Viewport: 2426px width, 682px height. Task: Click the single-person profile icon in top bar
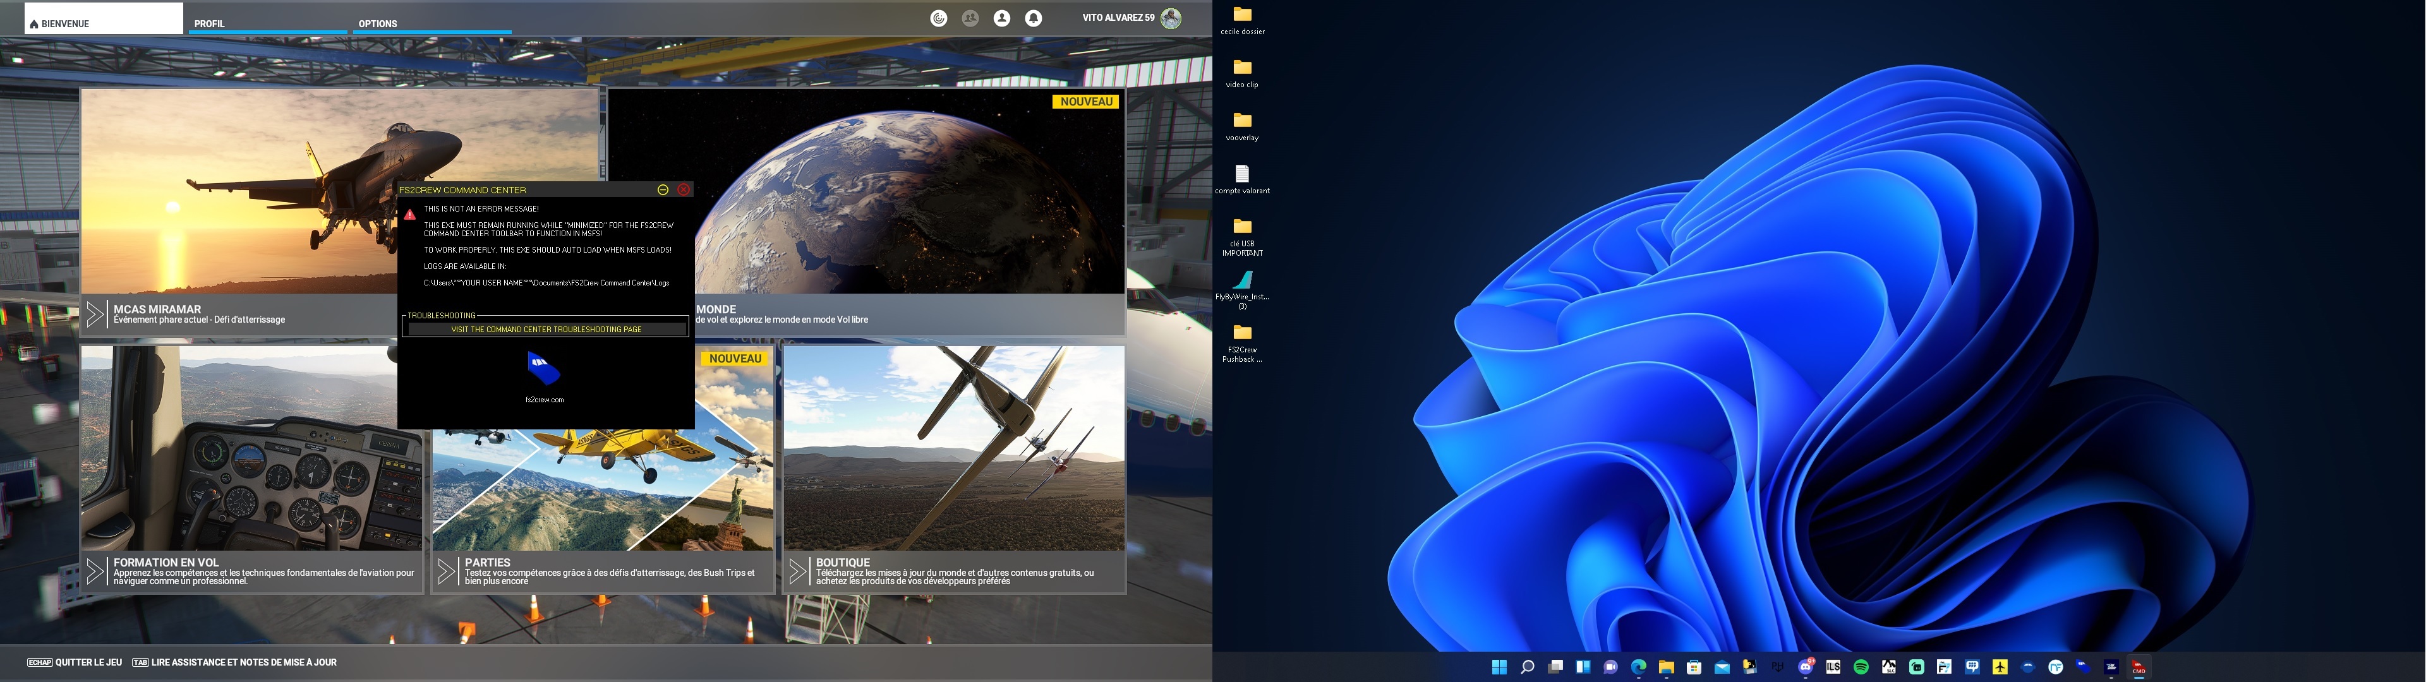point(1002,18)
